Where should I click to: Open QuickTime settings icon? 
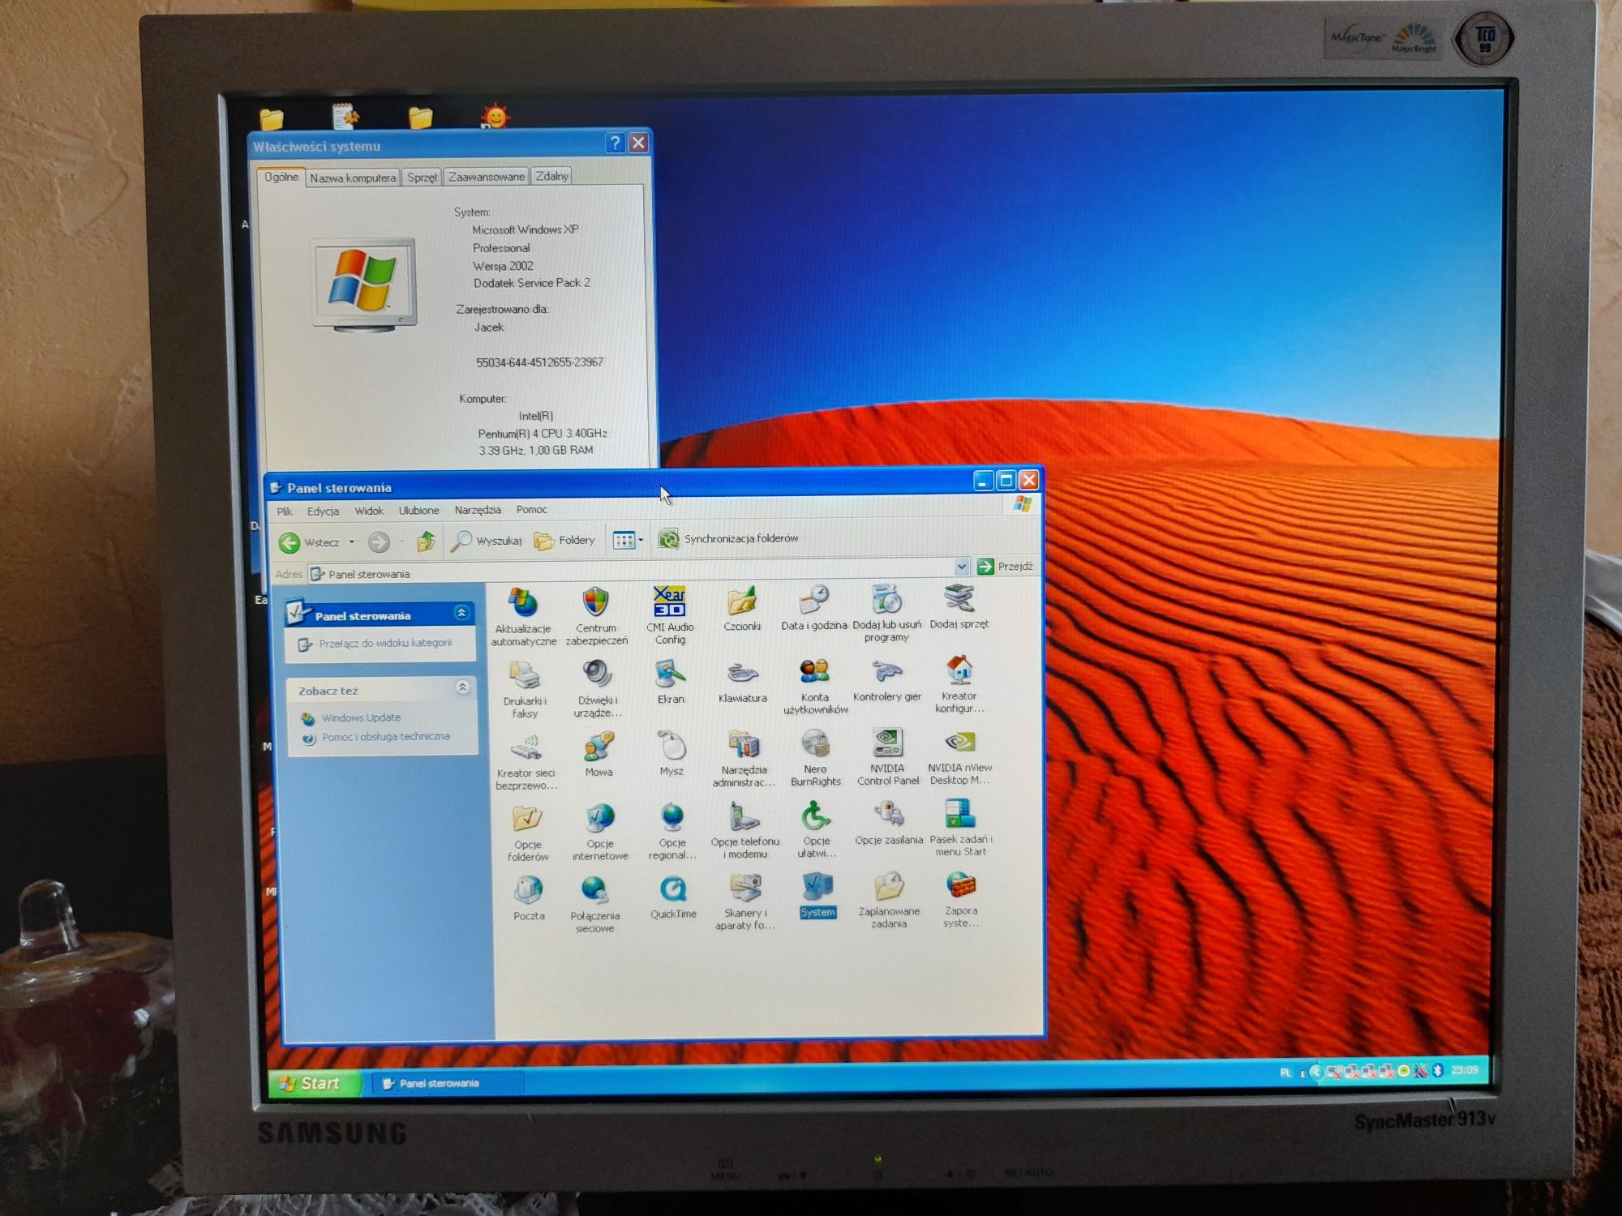673,897
